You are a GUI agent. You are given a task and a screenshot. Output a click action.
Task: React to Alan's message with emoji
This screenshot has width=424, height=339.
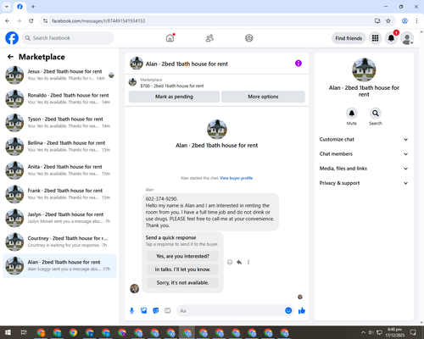[230, 262]
